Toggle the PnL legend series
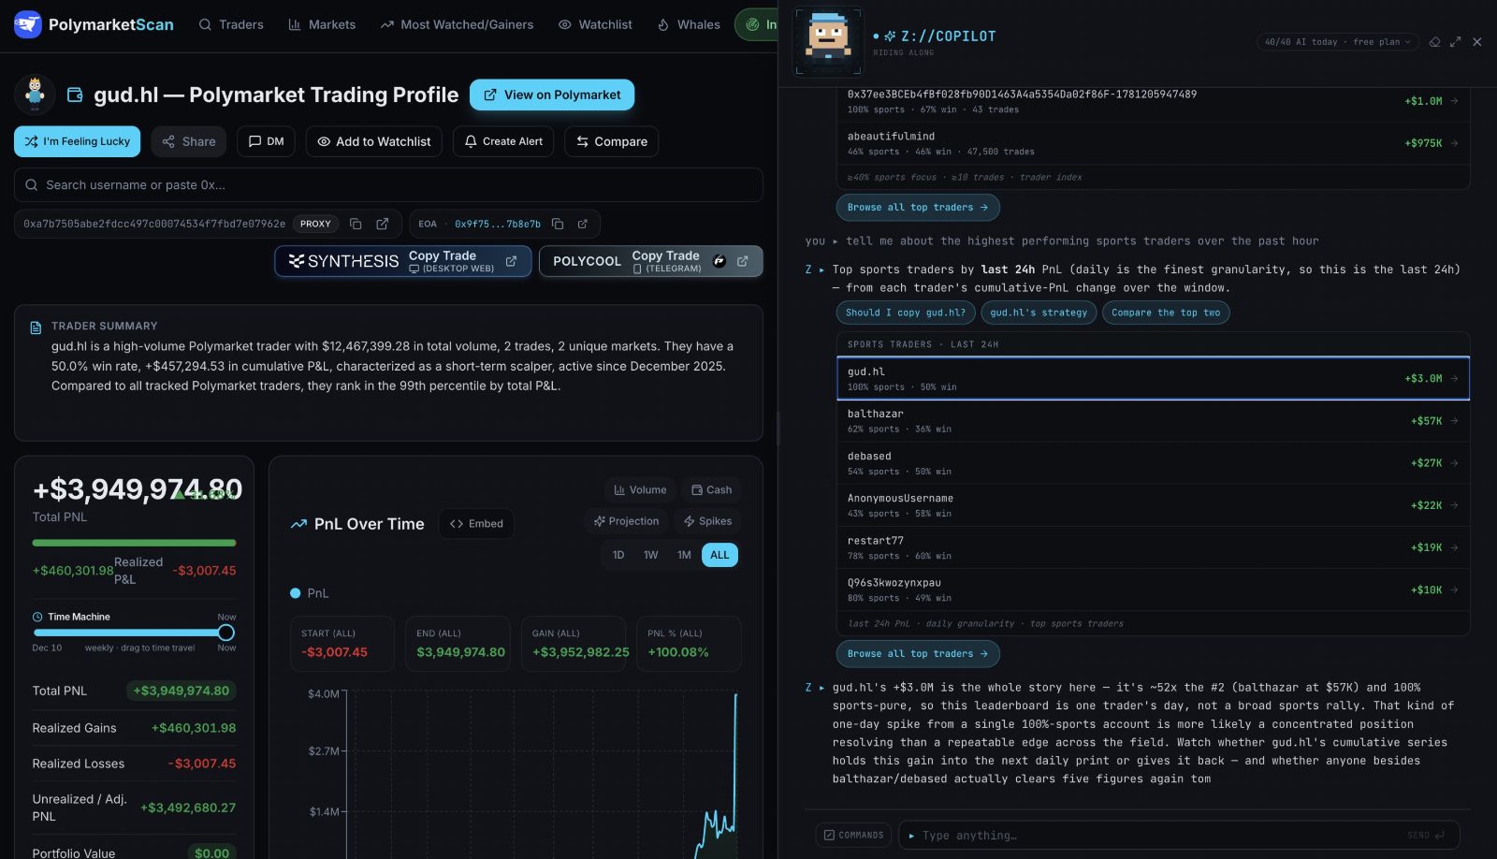1497x859 pixels. (310, 593)
